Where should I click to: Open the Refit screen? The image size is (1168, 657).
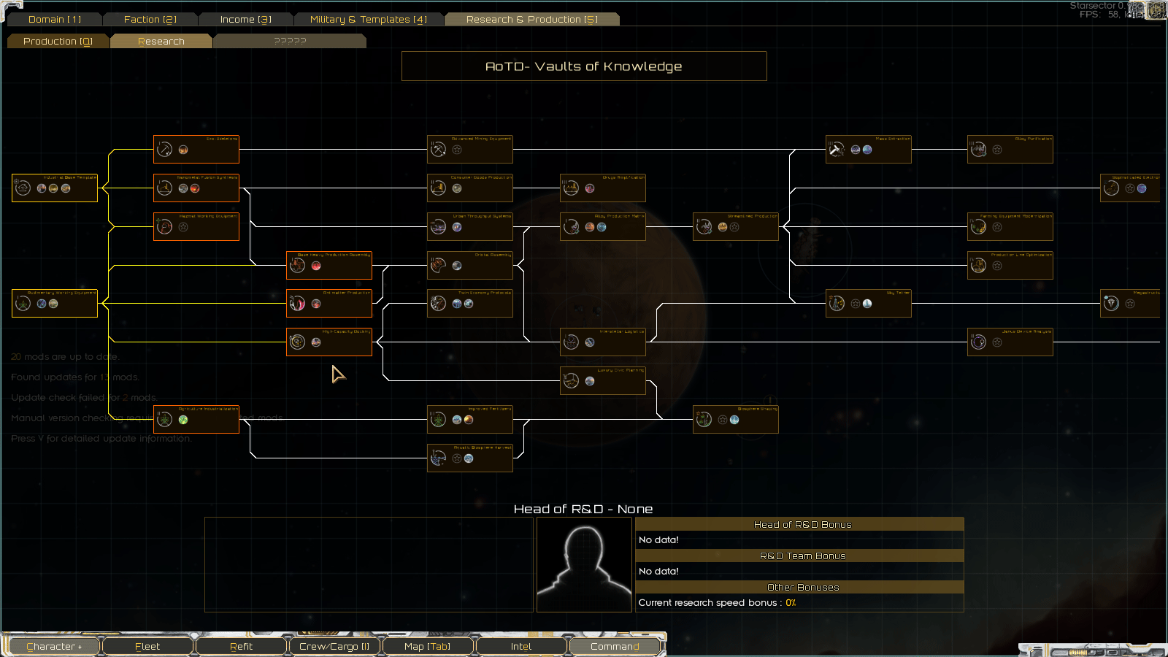tap(241, 646)
